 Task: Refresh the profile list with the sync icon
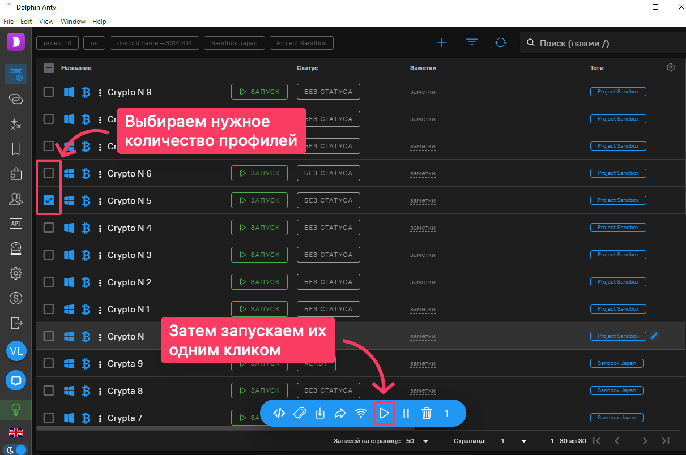pos(501,42)
